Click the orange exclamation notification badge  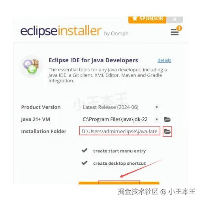[179, 28]
